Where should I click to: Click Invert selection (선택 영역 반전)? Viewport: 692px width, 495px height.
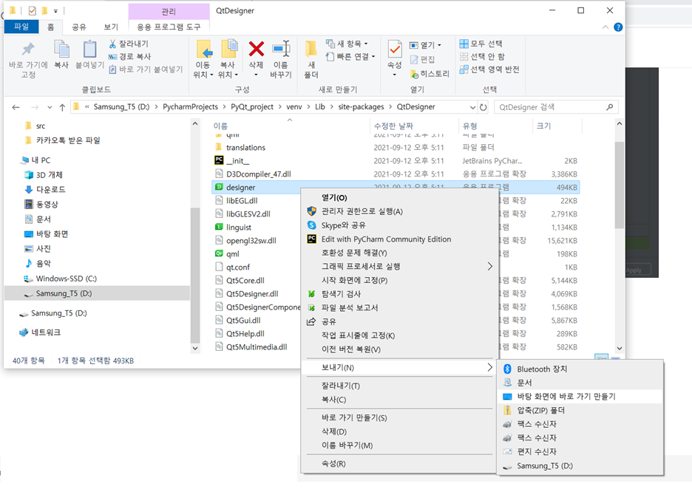(489, 69)
